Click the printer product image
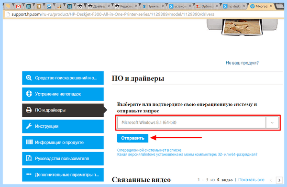This screenshot has width=287, height=187. pyautogui.click(x=242, y=27)
